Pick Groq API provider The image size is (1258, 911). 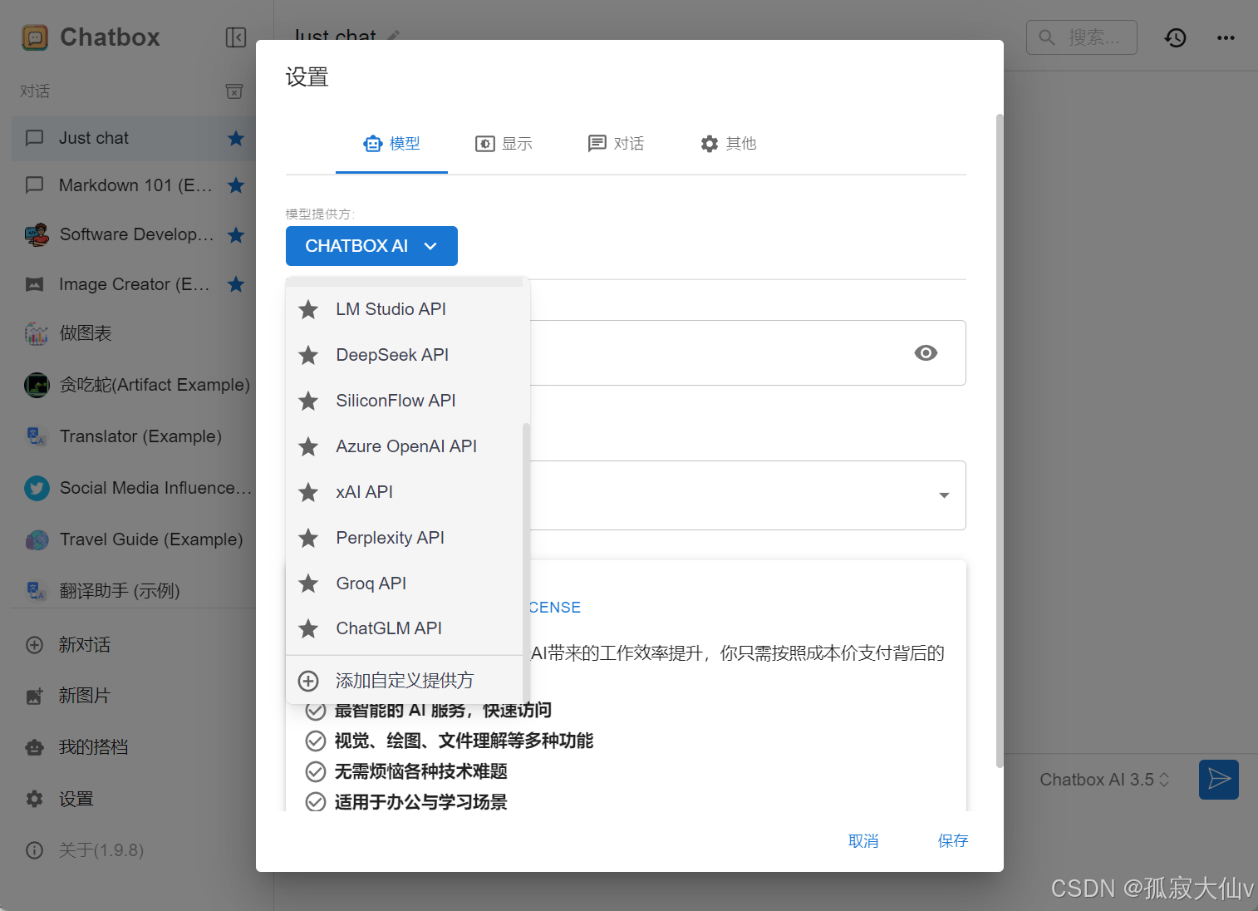coord(404,584)
